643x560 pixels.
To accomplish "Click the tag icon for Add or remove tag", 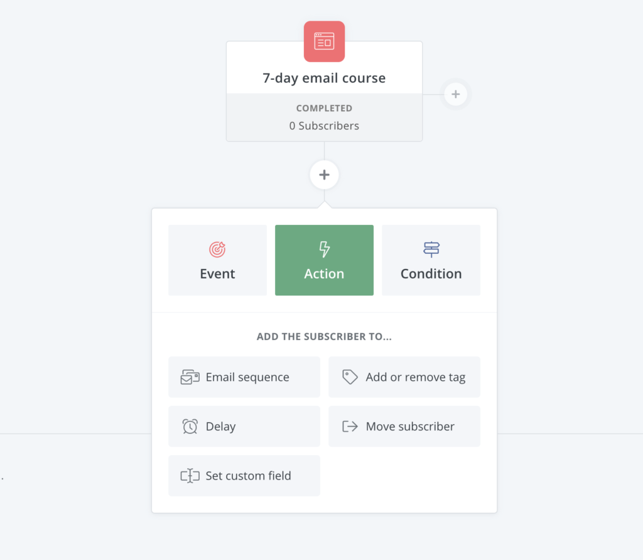I will coord(350,377).
